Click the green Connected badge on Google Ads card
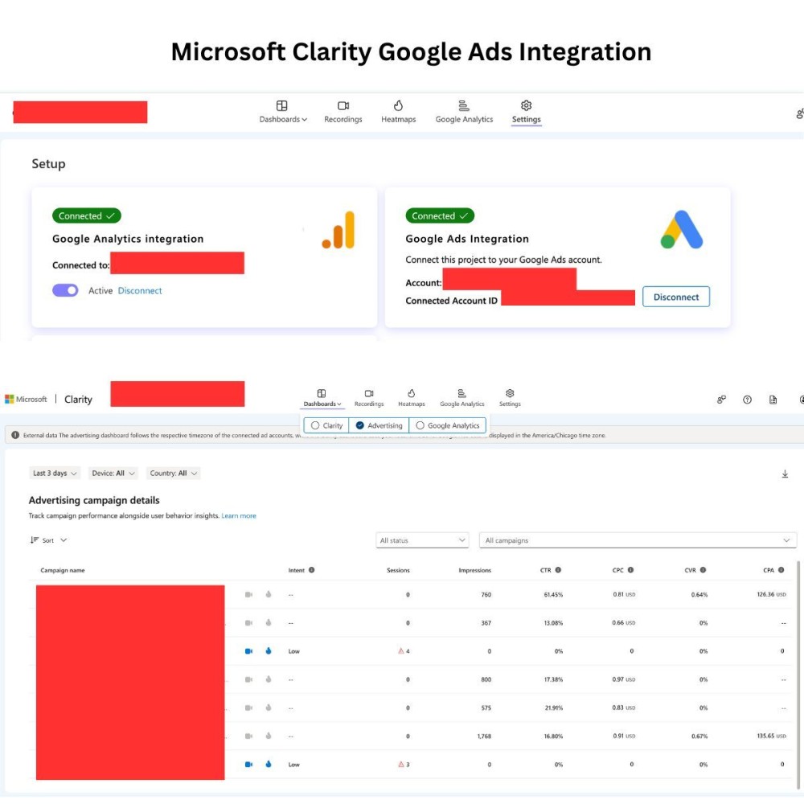 coord(440,215)
